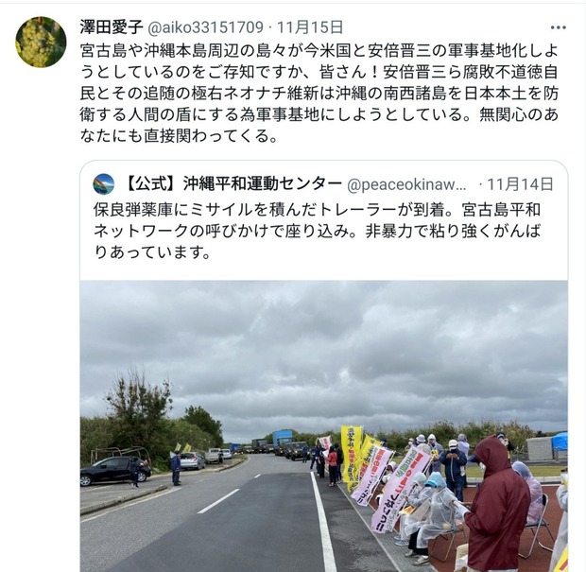
Task: Open the tweet via 11月15日 timestamp
Action: 310,26
